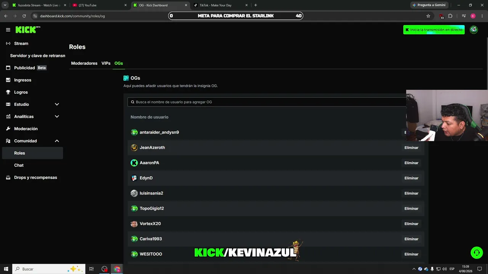Open Chat in the Comunidad submenu

tap(33, 165)
